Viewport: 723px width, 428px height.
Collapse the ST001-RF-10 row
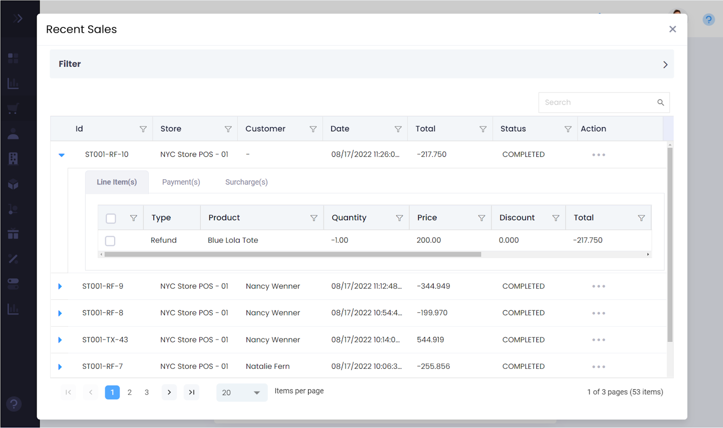pyautogui.click(x=62, y=155)
